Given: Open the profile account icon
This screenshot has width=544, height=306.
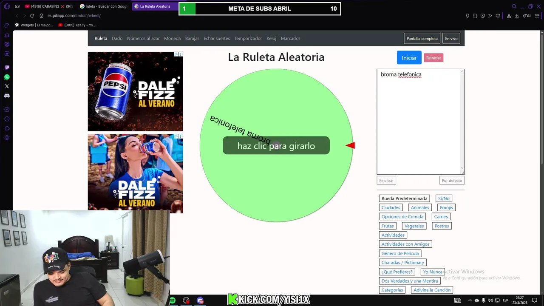Looking at the screenshot, I should [509, 16].
